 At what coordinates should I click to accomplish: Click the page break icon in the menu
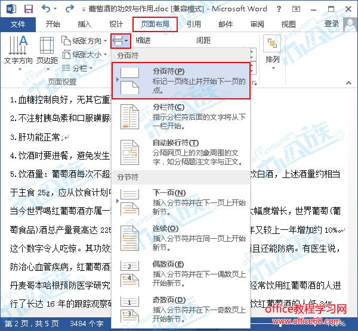click(129, 81)
